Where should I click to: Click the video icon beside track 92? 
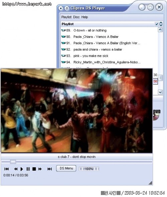pos(63,49)
